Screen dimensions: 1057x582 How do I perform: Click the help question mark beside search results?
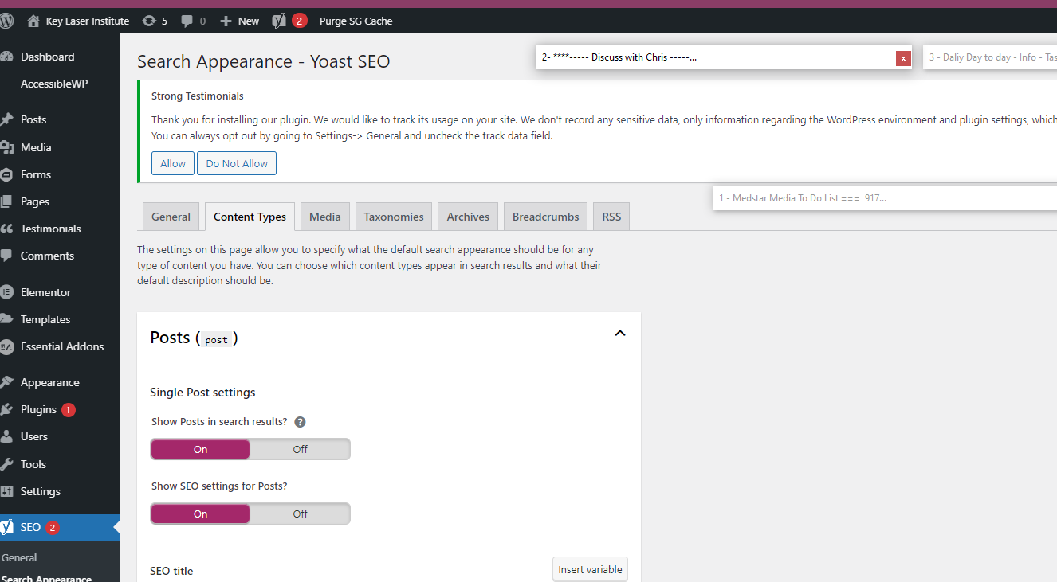301,422
